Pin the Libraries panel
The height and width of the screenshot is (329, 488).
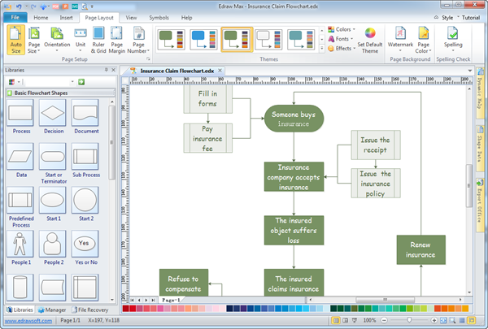tap(107, 71)
